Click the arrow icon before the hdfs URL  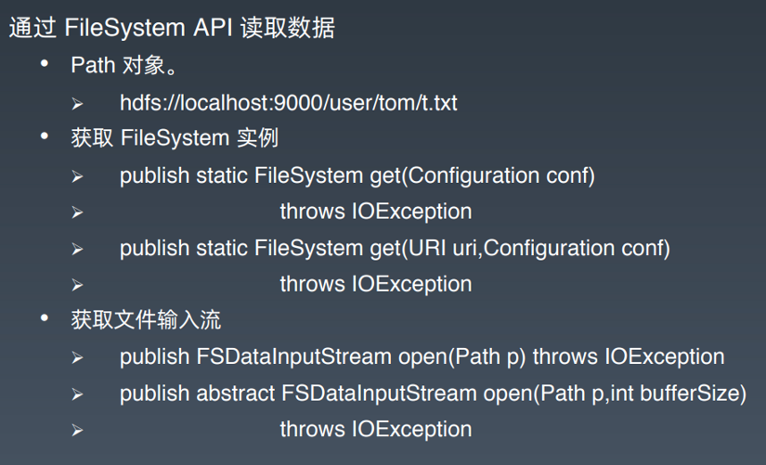77,104
